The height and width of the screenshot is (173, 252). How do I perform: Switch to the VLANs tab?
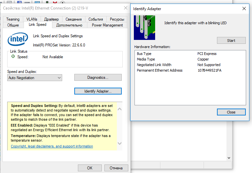32,19
